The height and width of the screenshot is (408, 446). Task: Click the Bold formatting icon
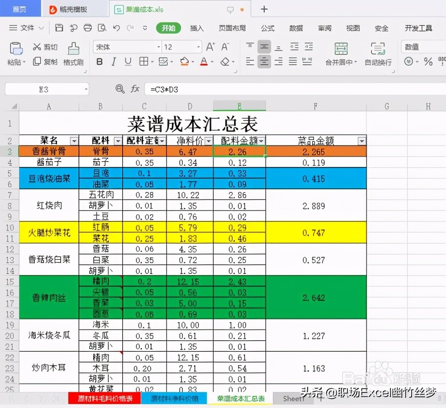(x=99, y=62)
